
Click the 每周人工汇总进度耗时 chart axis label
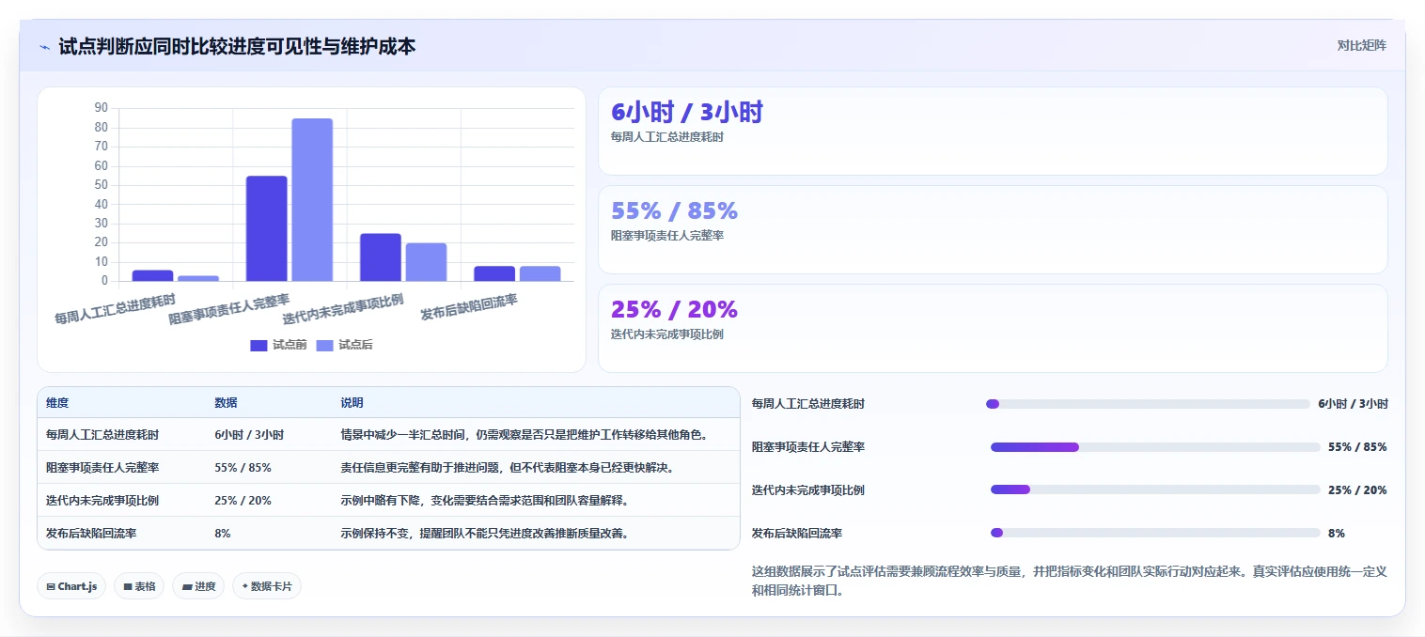115,308
